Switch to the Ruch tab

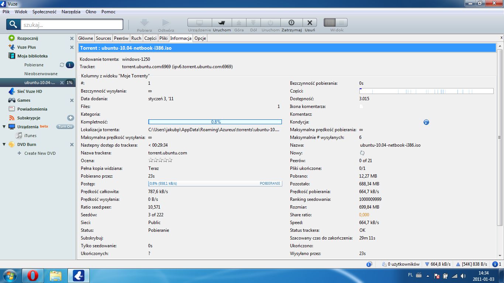pyautogui.click(x=136, y=38)
